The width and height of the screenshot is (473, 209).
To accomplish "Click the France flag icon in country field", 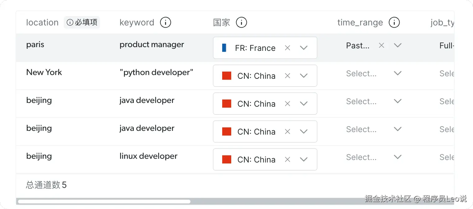I will point(224,48).
